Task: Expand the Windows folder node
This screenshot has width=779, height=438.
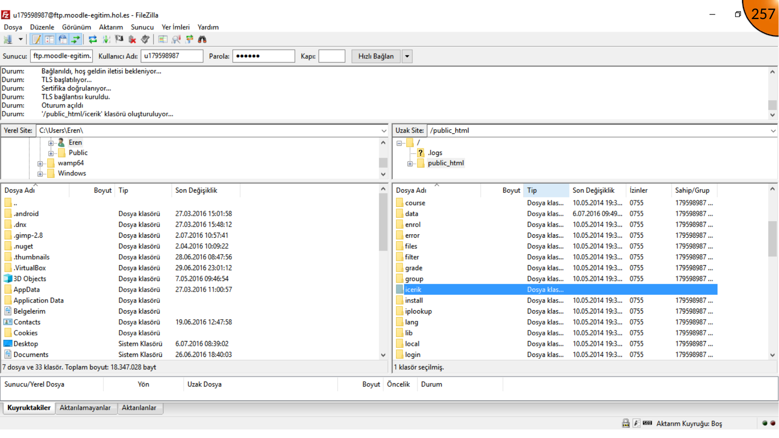Action: click(x=40, y=174)
